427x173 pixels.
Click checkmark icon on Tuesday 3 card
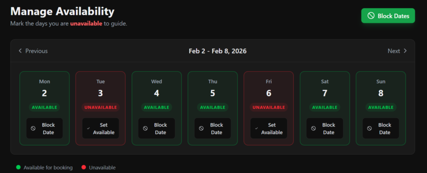point(88,129)
